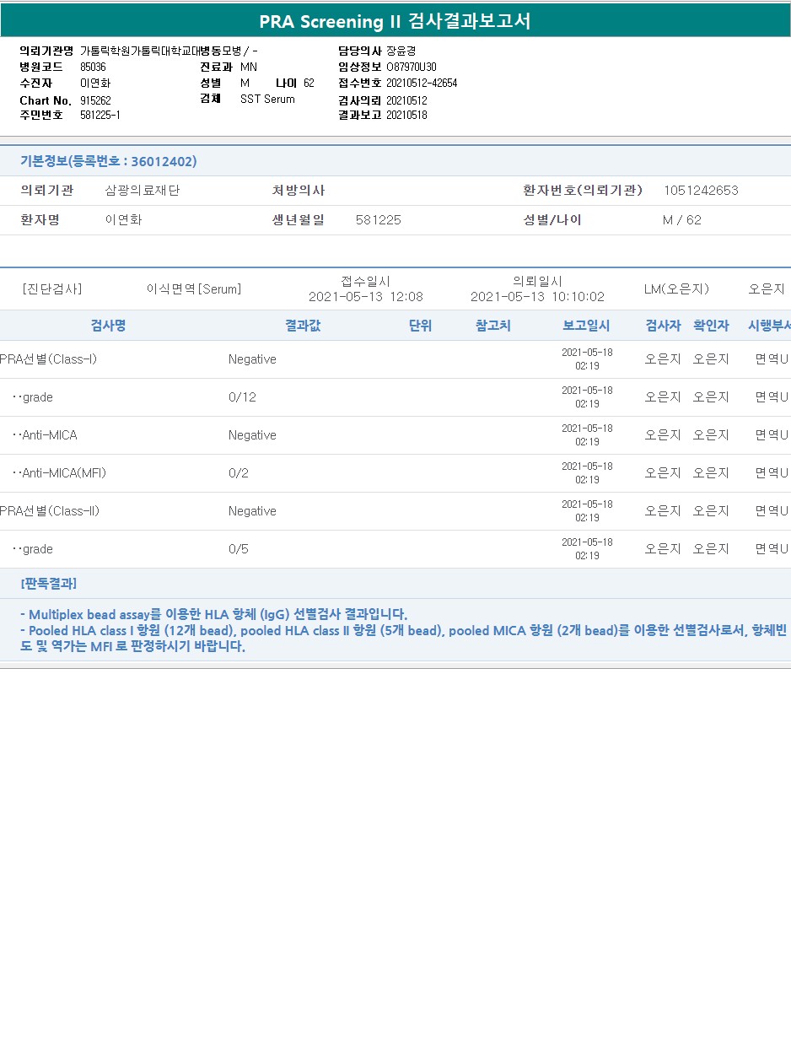Screen dimensions: 791x1046
Task: Select the PRA선별(Class-I) row name
Action: coord(49,359)
